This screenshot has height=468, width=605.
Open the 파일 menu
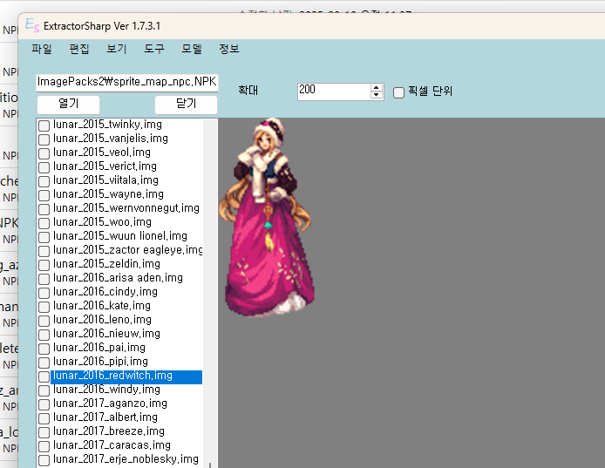point(42,50)
